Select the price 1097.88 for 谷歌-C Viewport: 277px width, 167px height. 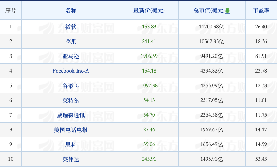pos(149,85)
